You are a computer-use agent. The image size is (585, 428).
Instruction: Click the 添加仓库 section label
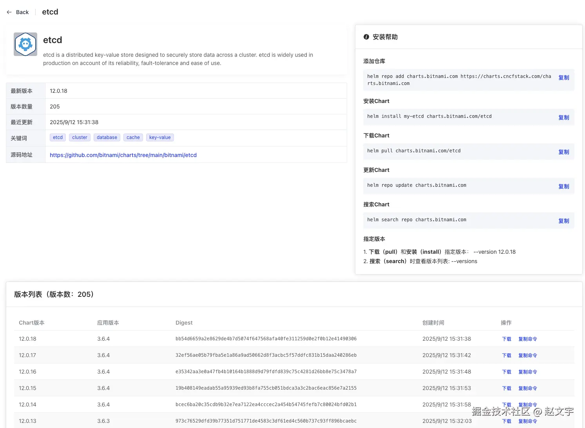374,61
